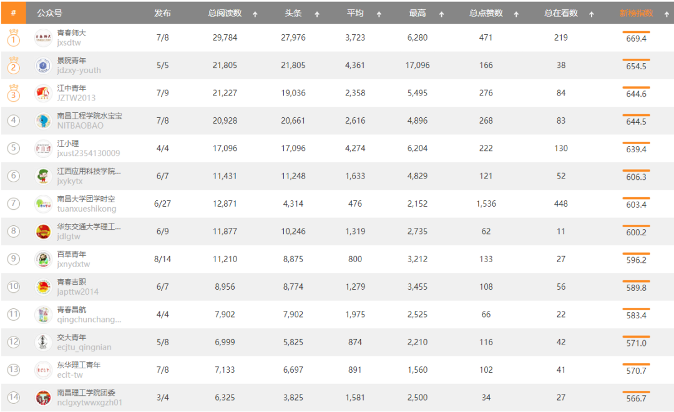Open the 景院青年 account logo
674x412 pixels.
[x=43, y=66]
